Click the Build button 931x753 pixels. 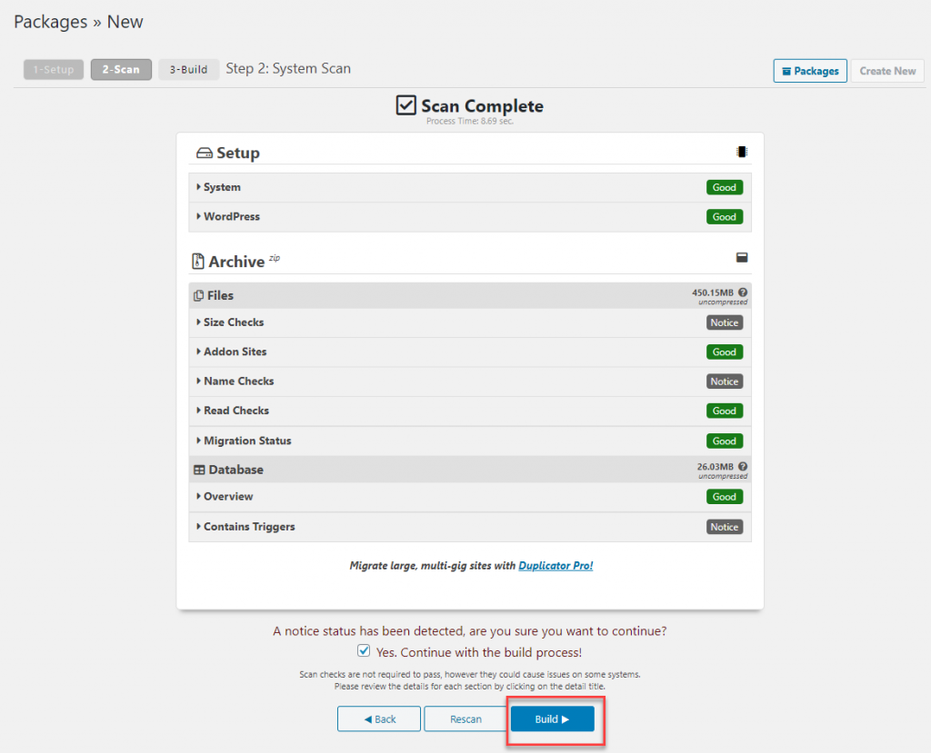point(552,719)
